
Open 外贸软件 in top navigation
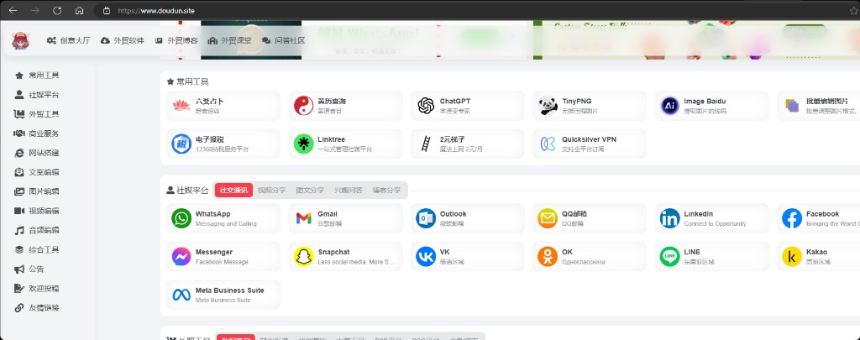click(123, 40)
